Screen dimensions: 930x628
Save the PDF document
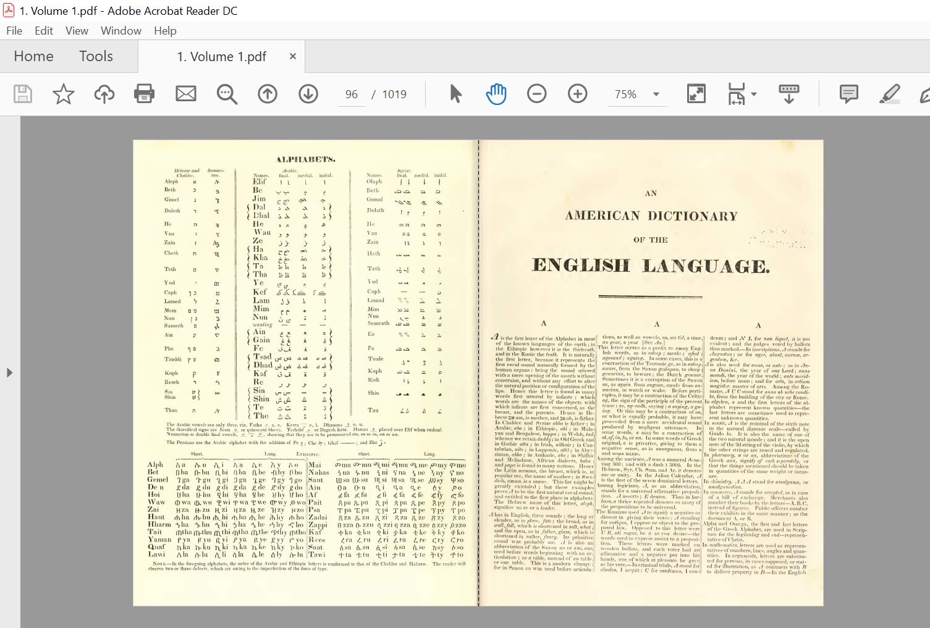(x=22, y=94)
